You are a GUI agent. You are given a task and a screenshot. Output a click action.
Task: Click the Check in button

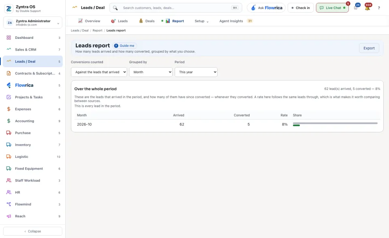(301, 8)
